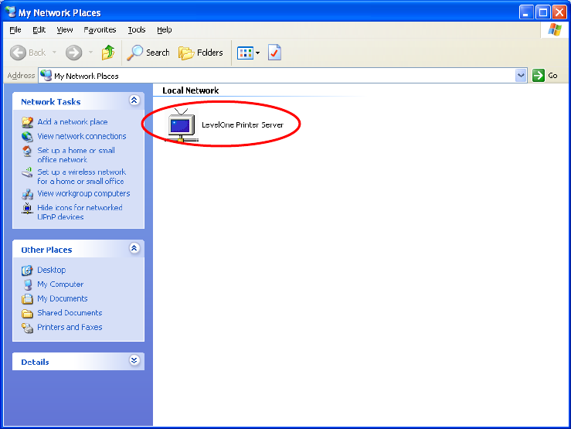Close the My Network Places window
This screenshot has width=571, height=429.
tap(559, 12)
